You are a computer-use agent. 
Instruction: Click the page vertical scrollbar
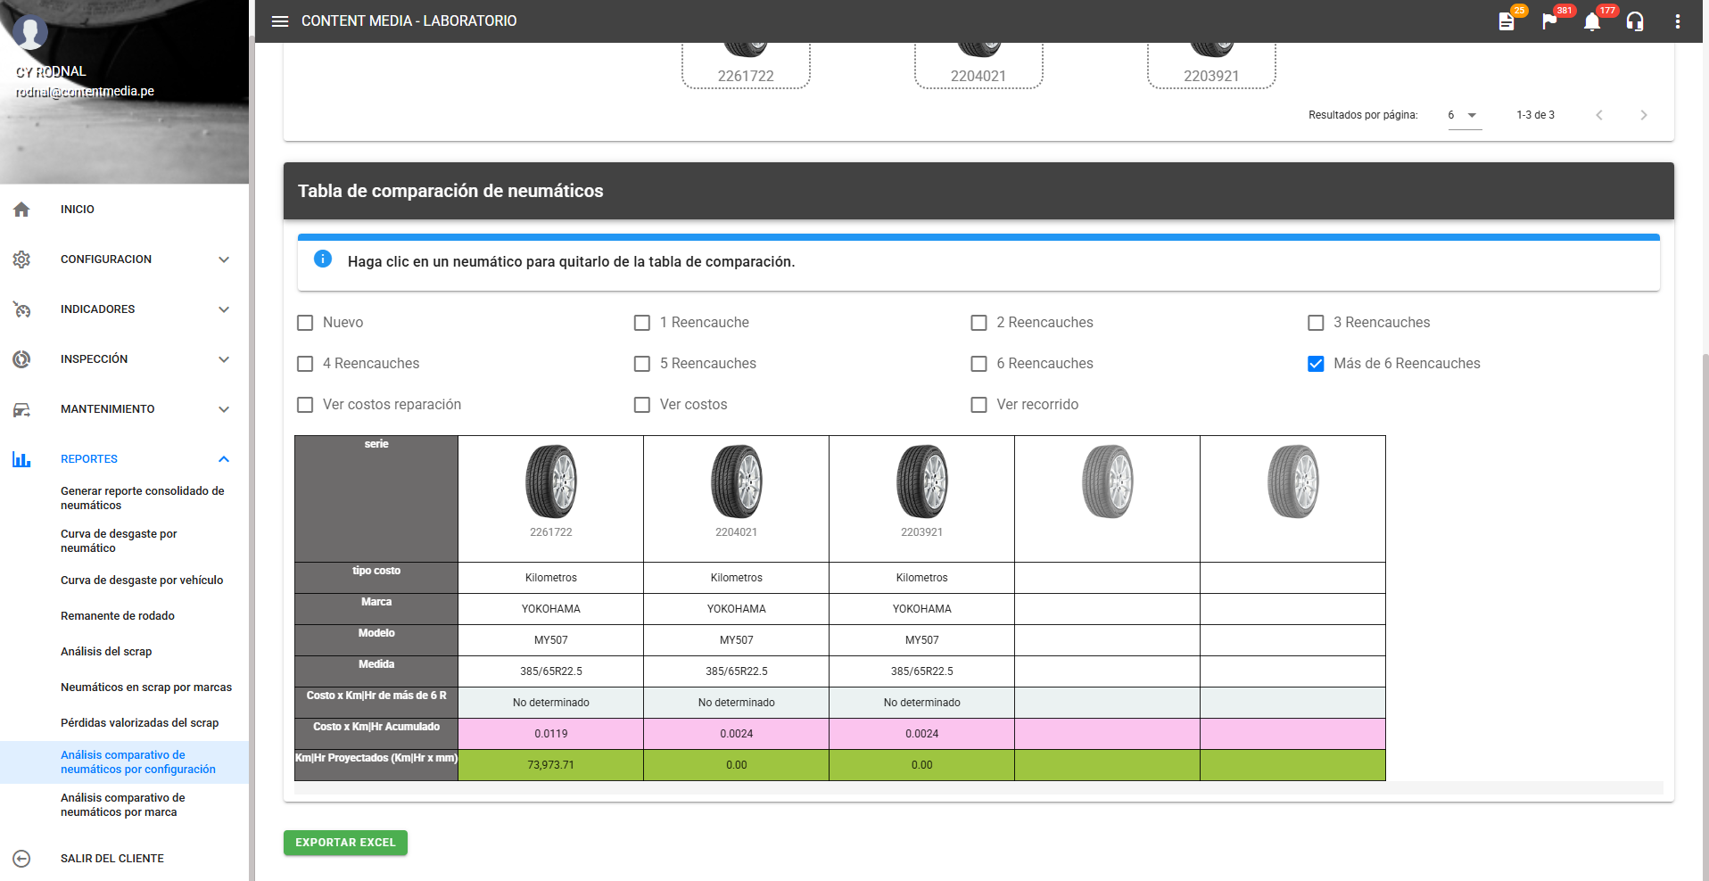1705,535
